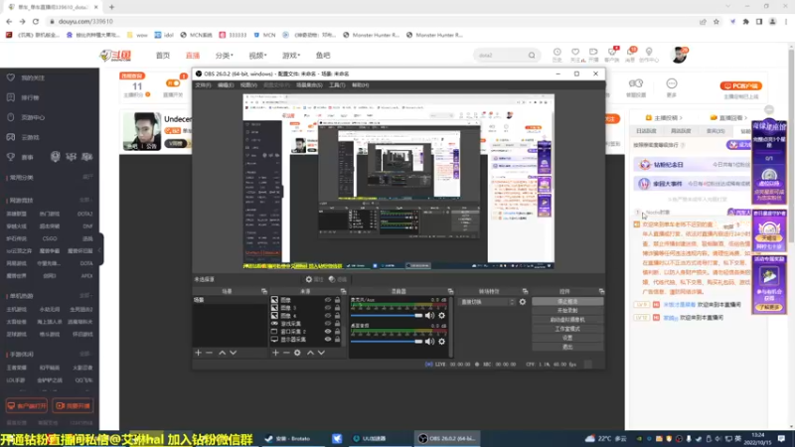795x447 pixels.
Task: Open desktop audio settings gear
Action: pos(441,342)
